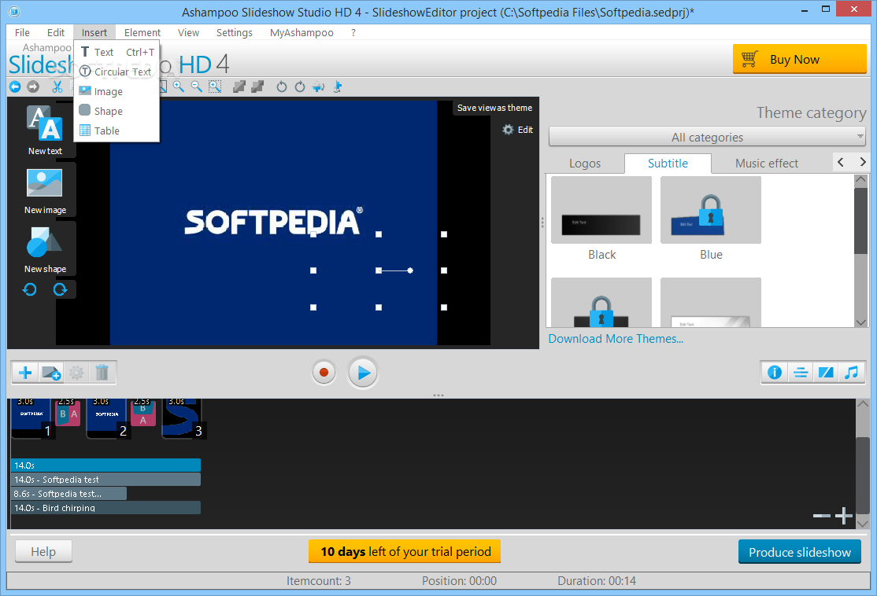Click the bring to front layer icon
The height and width of the screenshot is (596, 877).
click(x=239, y=86)
